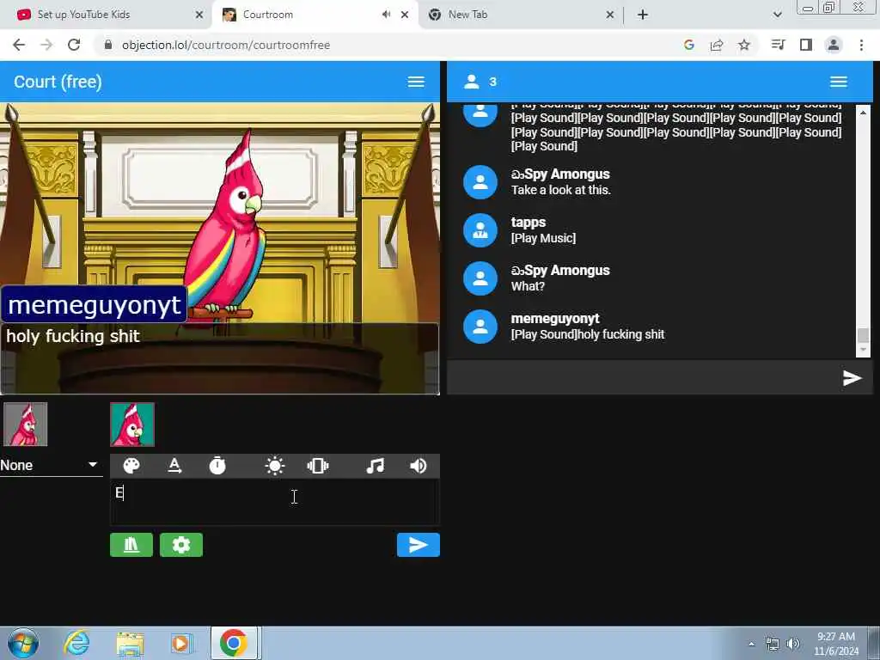Mute the Courtroom tab audio icon
Screen dimensions: 880x660
(386, 15)
